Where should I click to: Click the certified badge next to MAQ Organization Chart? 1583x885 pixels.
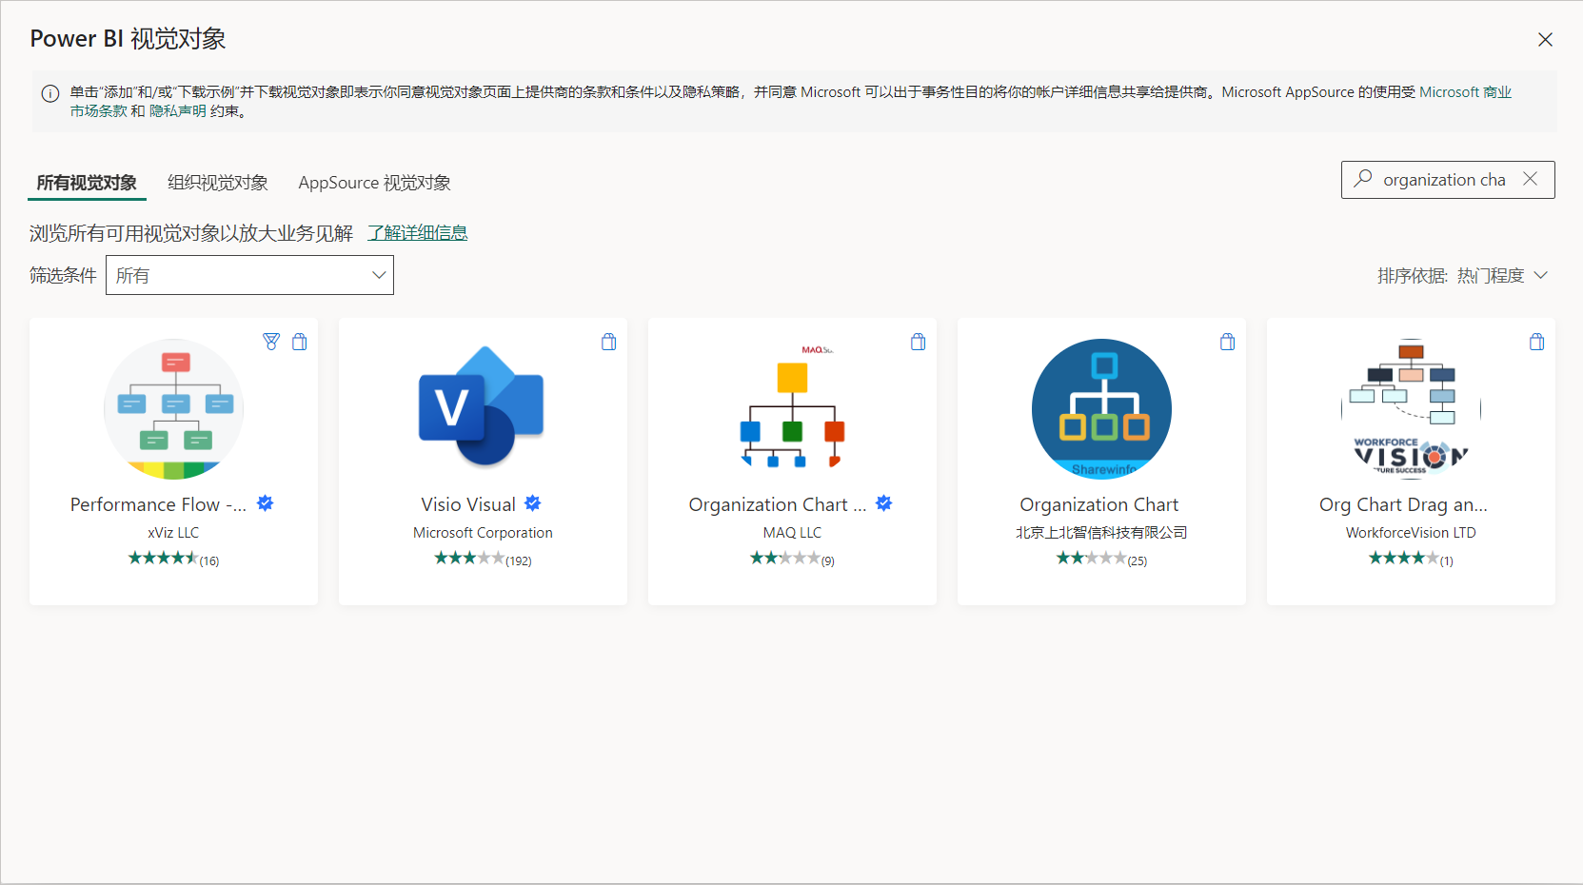point(884,503)
